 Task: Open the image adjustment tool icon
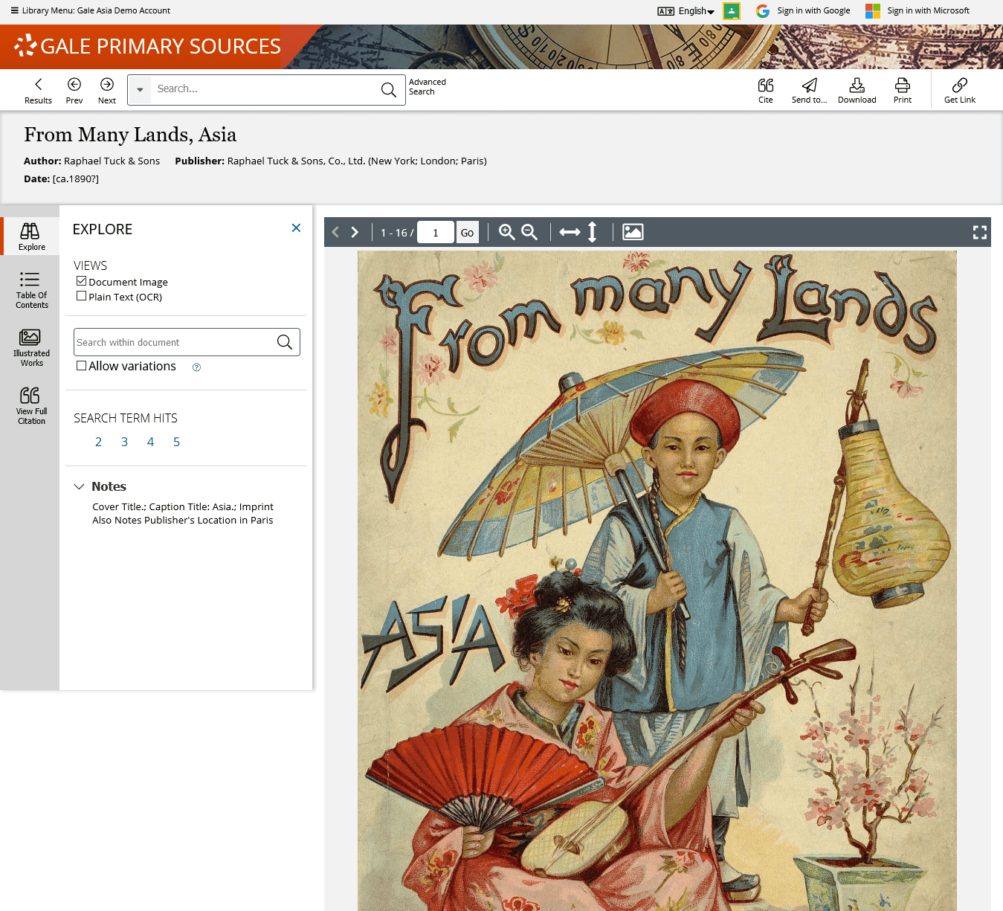pos(633,232)
